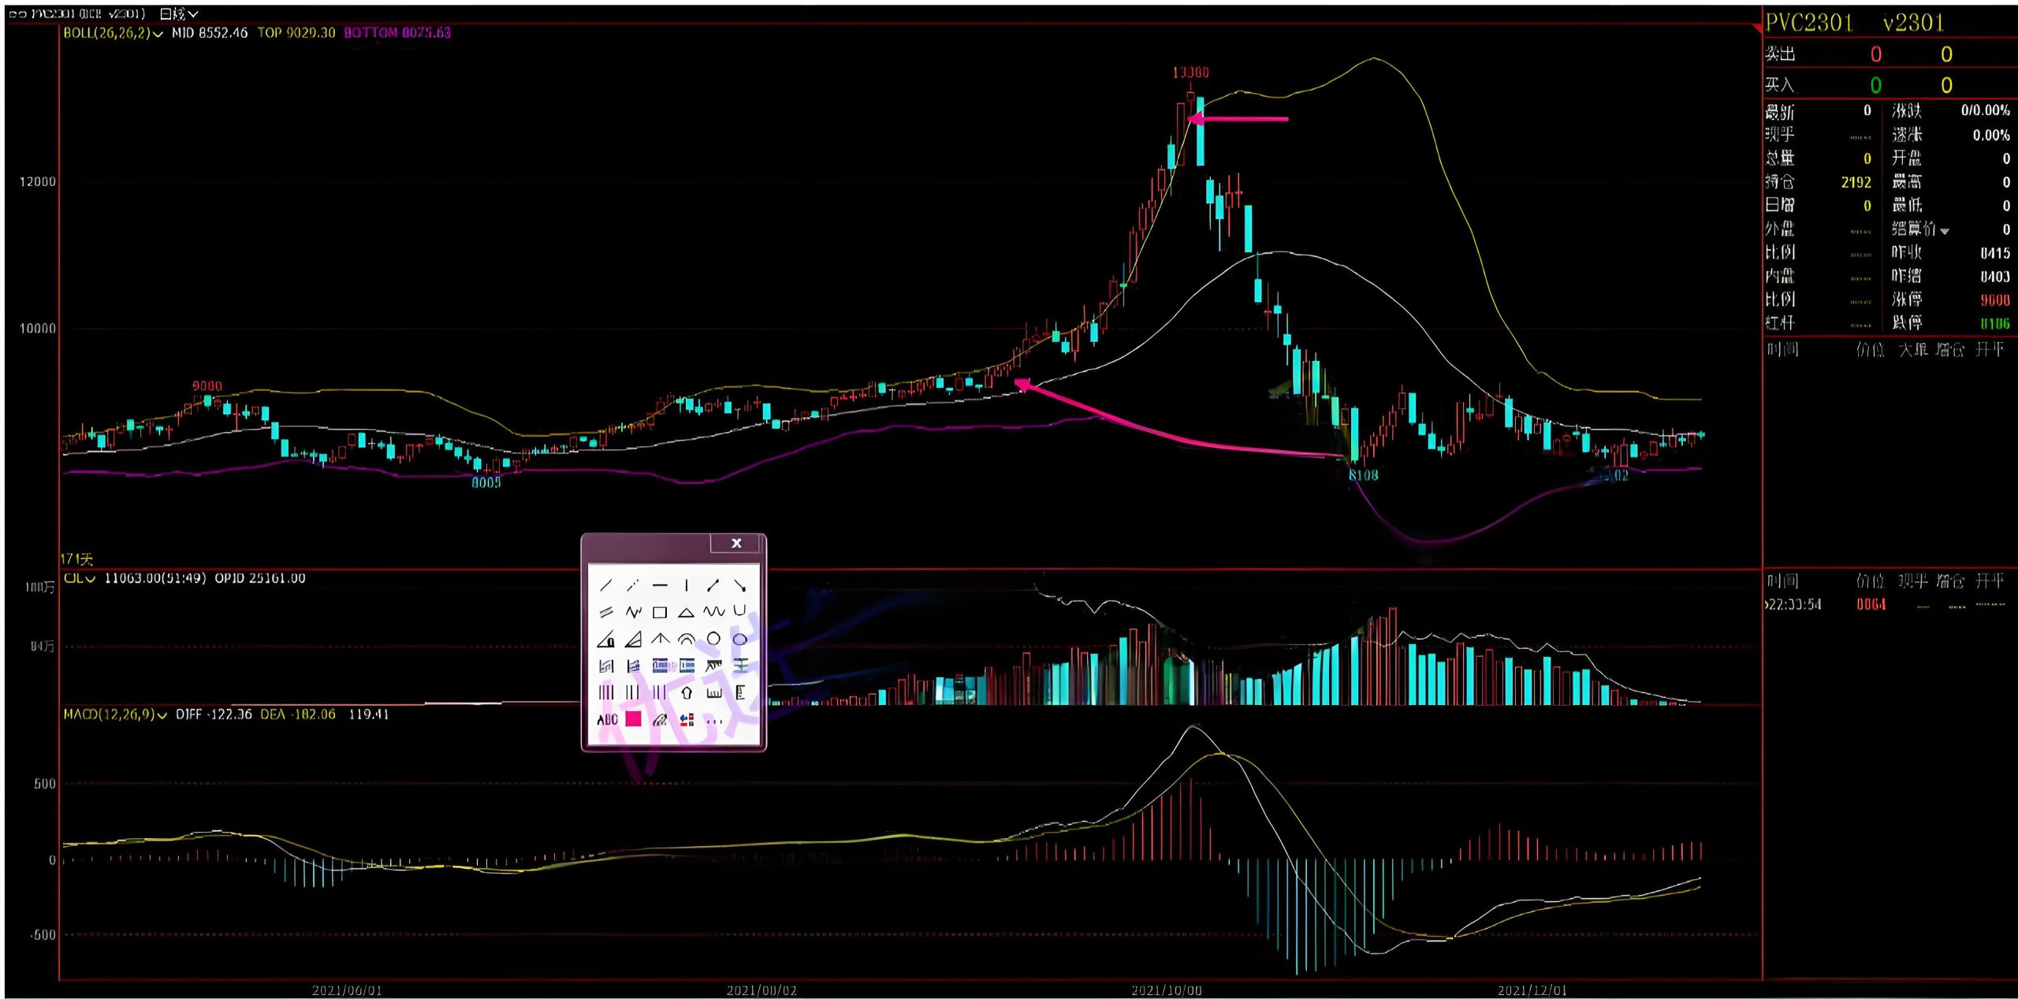Open the pink drawing color swatch

(x=633, y=719)
